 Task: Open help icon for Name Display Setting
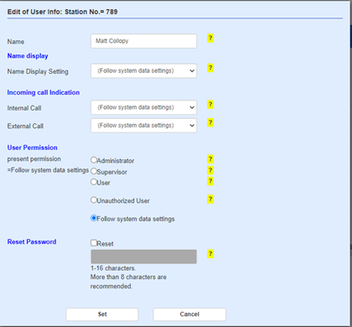click(x=210, y=68)
